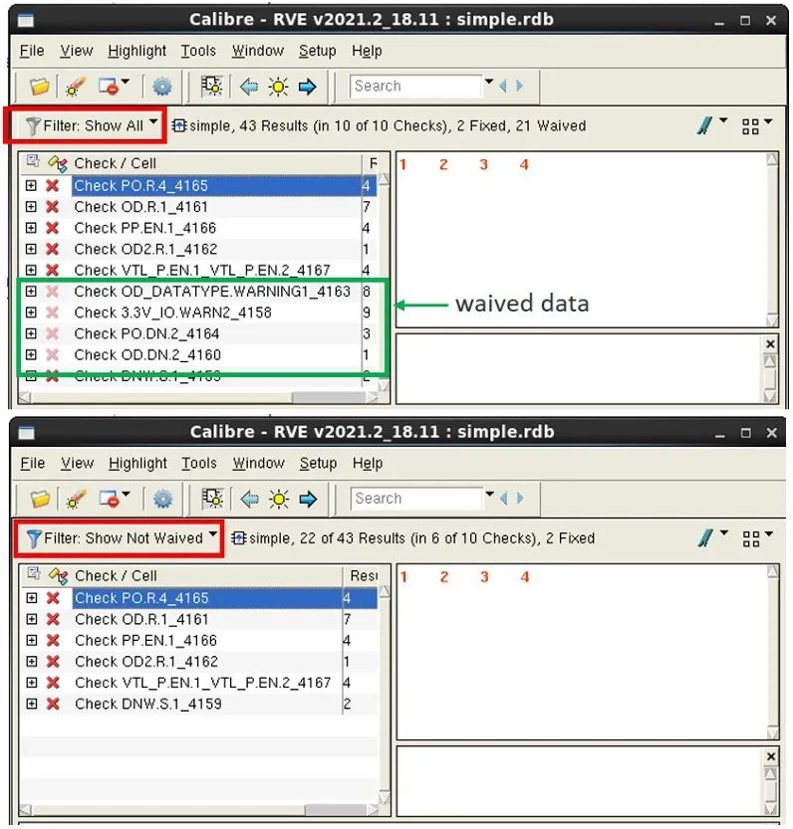
Task: Click search previous arrow in top window
Action: coord(503,86)
